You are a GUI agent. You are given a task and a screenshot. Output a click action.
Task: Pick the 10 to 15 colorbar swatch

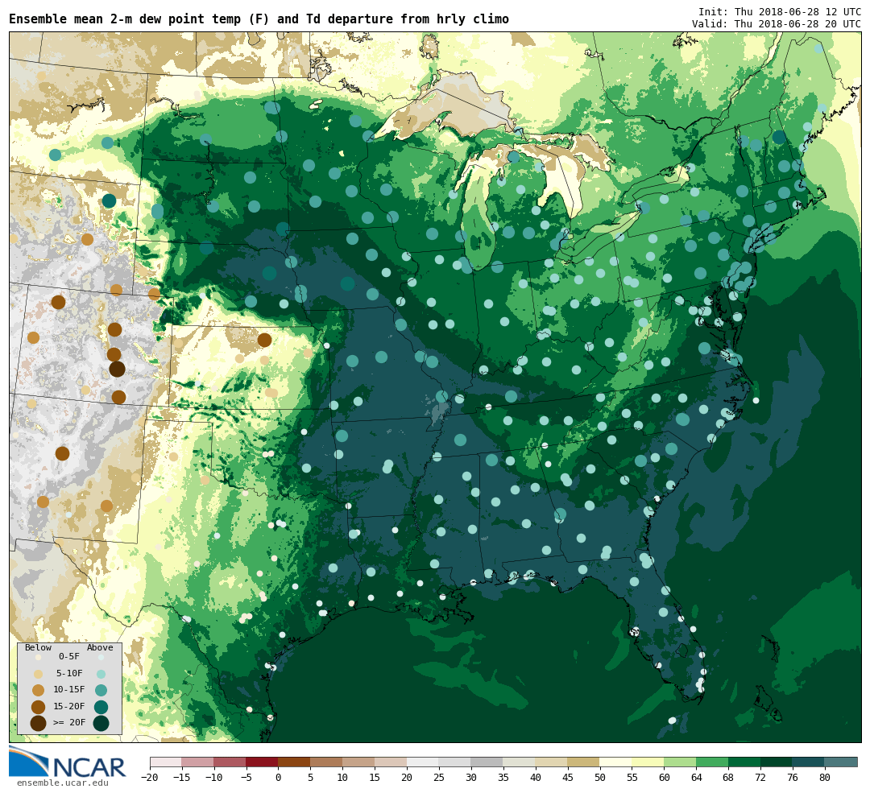tap(358, 762)
